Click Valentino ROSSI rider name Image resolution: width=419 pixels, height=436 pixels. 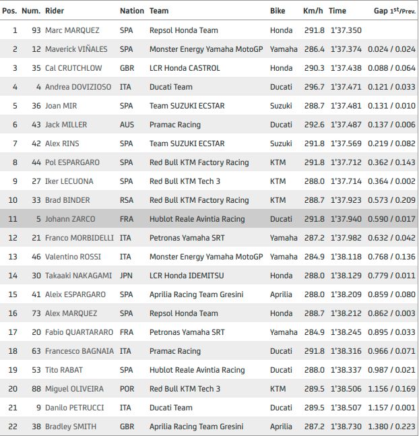click(75, 257)
